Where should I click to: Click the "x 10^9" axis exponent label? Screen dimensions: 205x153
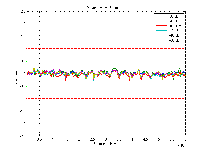pyautogui.click(x=181, y=145)
